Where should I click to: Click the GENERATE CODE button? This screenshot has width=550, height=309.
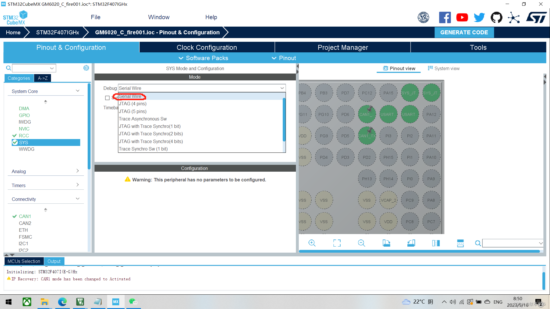464,32
